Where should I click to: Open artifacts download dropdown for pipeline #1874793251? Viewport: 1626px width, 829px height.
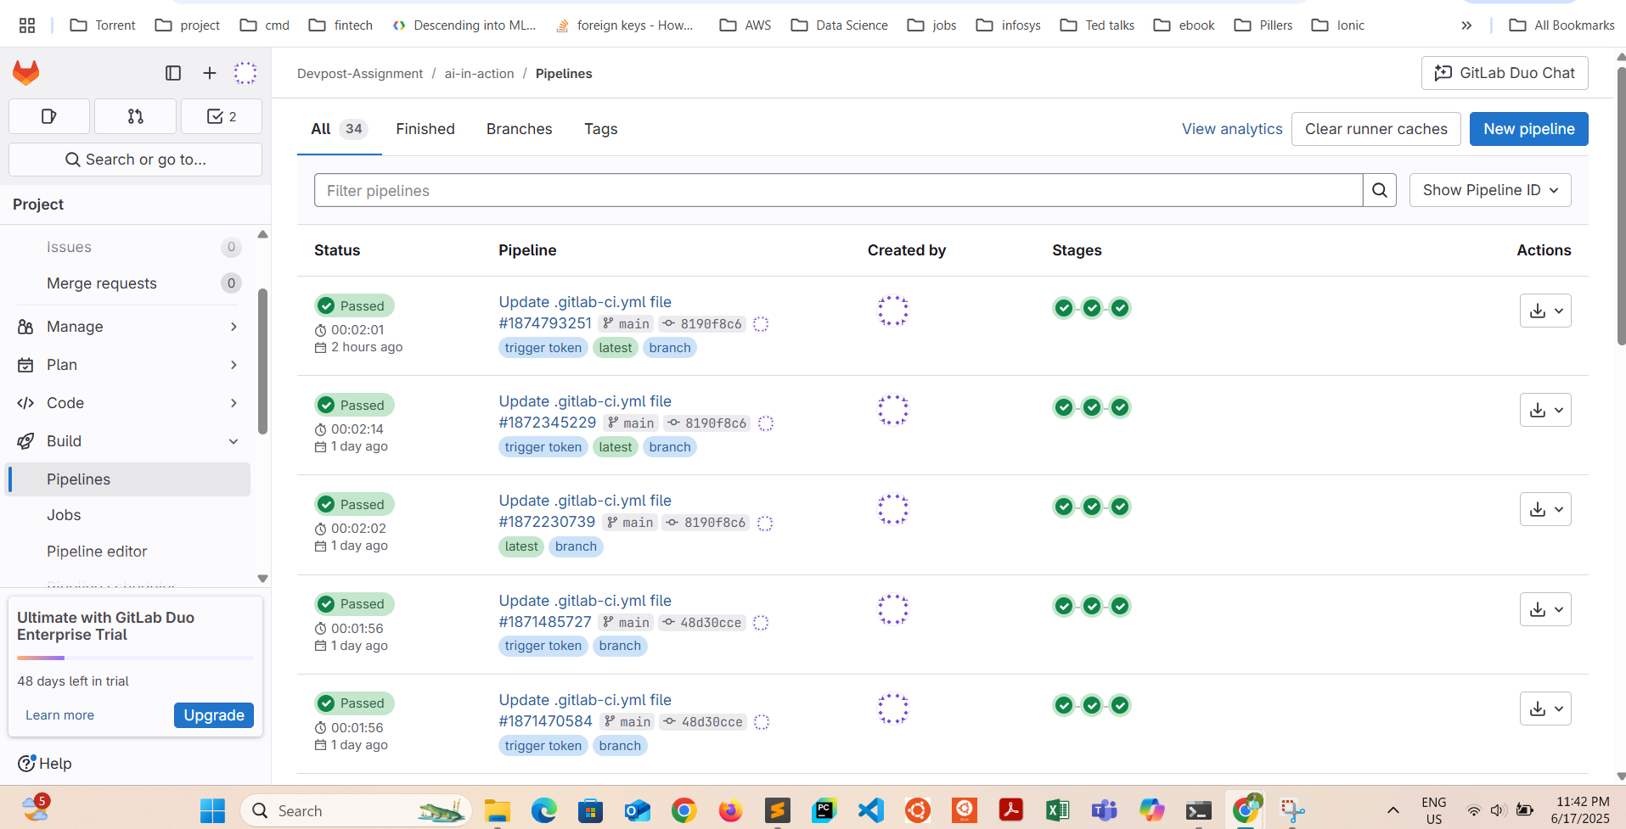[x=1545, y=311]
